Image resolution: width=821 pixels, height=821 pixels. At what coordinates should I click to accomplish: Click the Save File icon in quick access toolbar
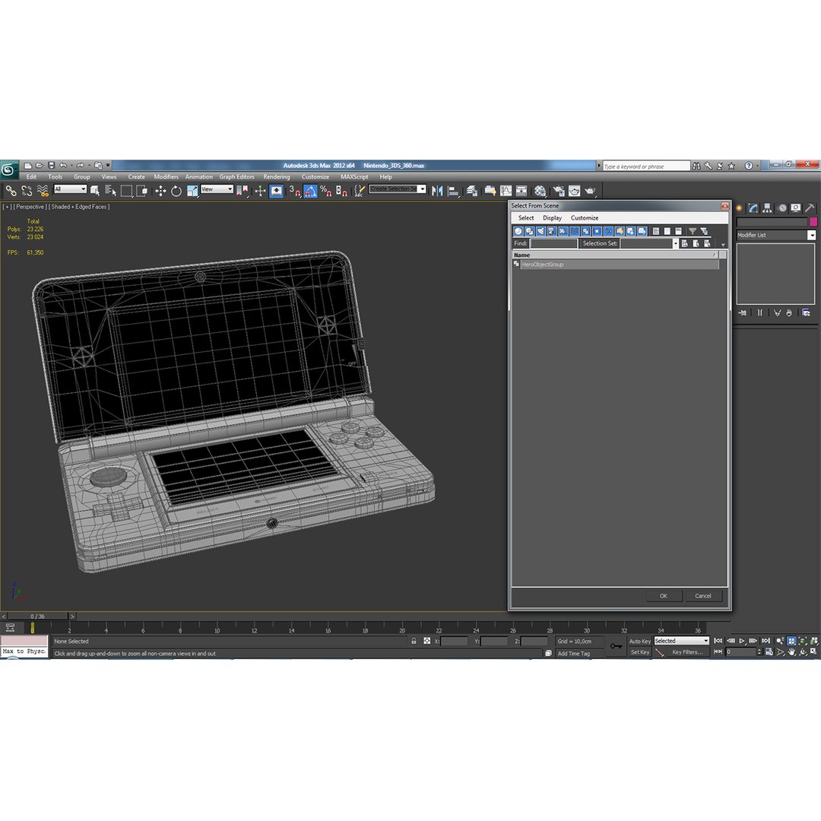pos(52,166)
